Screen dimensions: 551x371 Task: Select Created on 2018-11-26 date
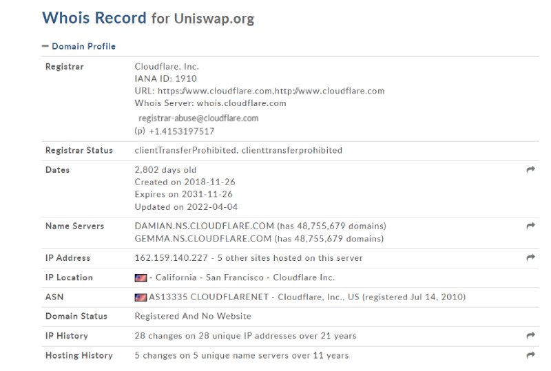point(185,182)
